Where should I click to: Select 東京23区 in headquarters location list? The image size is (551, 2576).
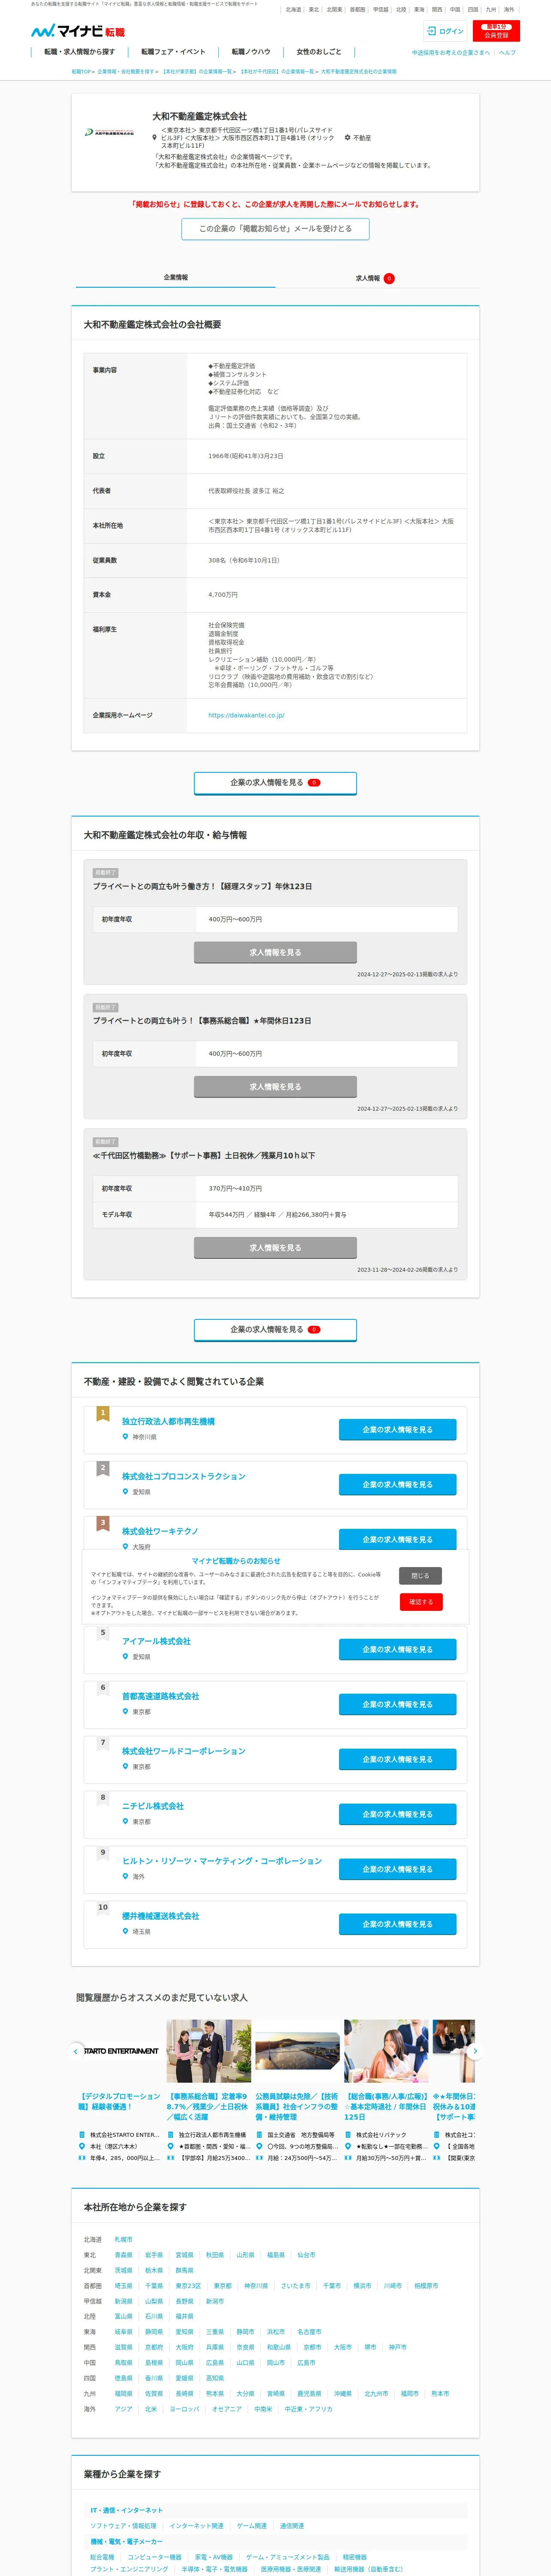point(188,2286)
